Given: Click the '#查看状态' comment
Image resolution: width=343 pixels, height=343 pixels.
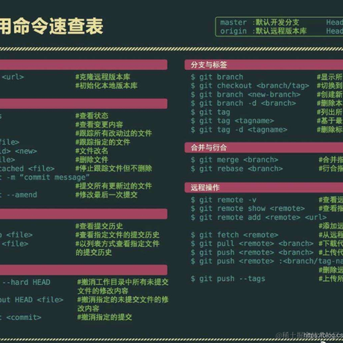Looking at the screenshot, I should (x=92, y=116).
